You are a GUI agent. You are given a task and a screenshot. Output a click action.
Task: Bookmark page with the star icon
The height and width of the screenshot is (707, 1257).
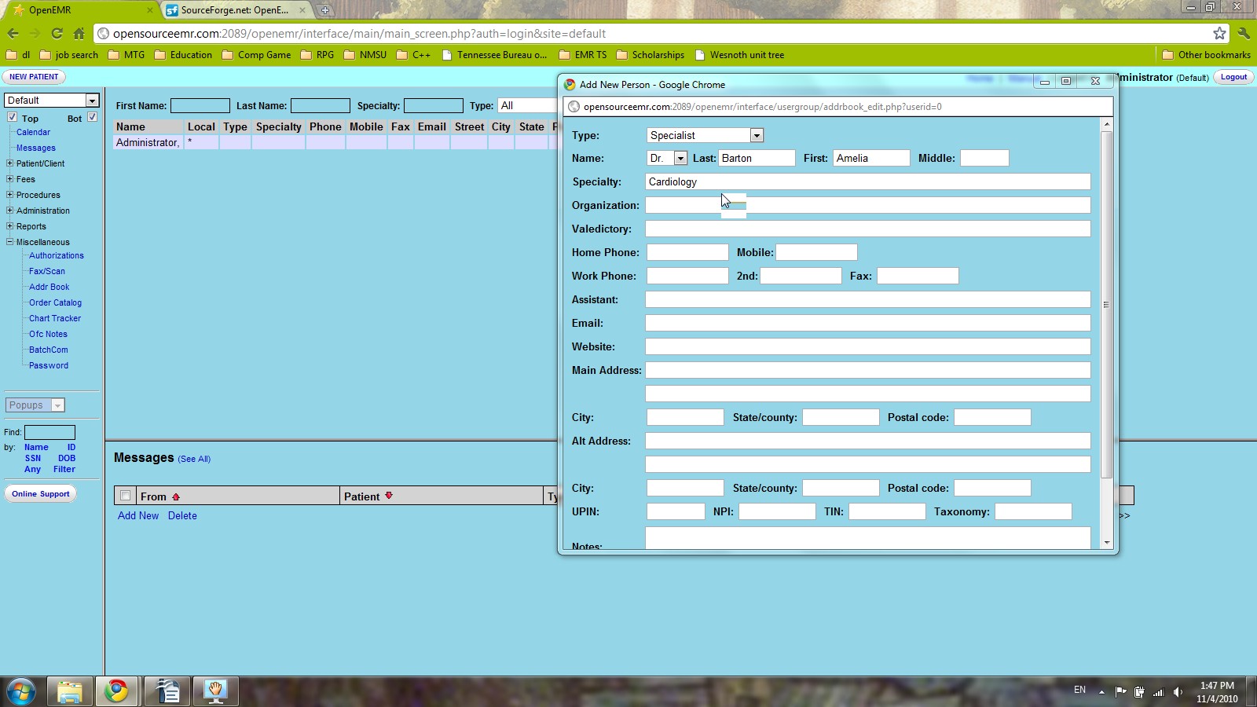click(x=1219, y=33)
